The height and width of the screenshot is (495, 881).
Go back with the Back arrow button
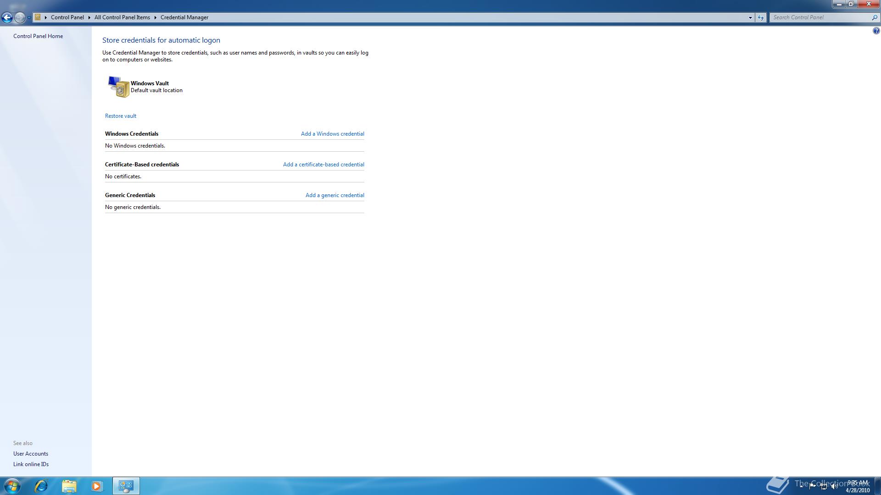[7, 17]
